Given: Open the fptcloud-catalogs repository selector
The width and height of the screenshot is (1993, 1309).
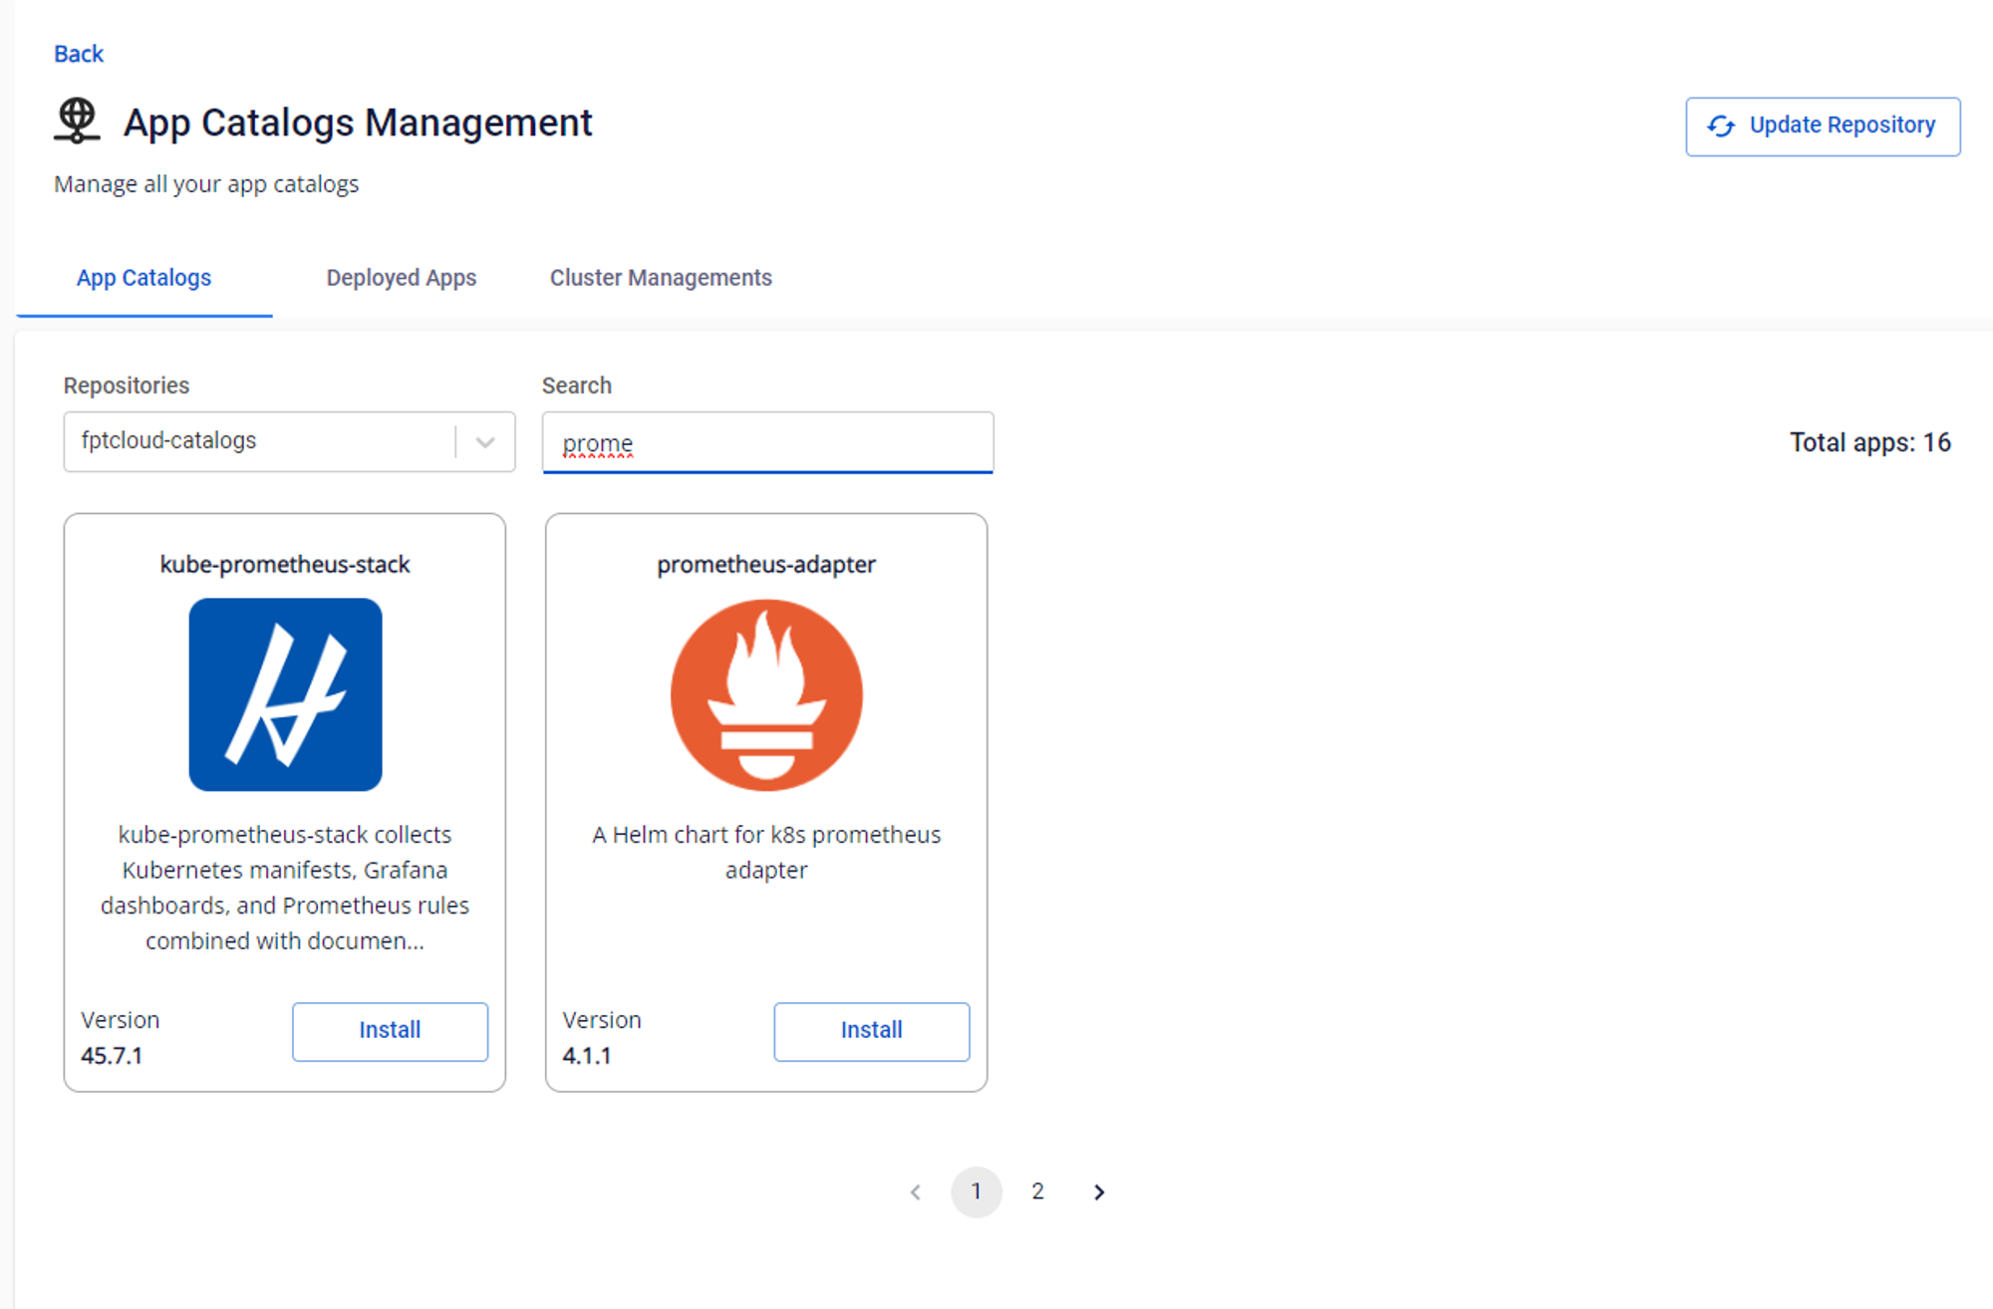Looking at the screenshot, I should (x=259, y=441).
